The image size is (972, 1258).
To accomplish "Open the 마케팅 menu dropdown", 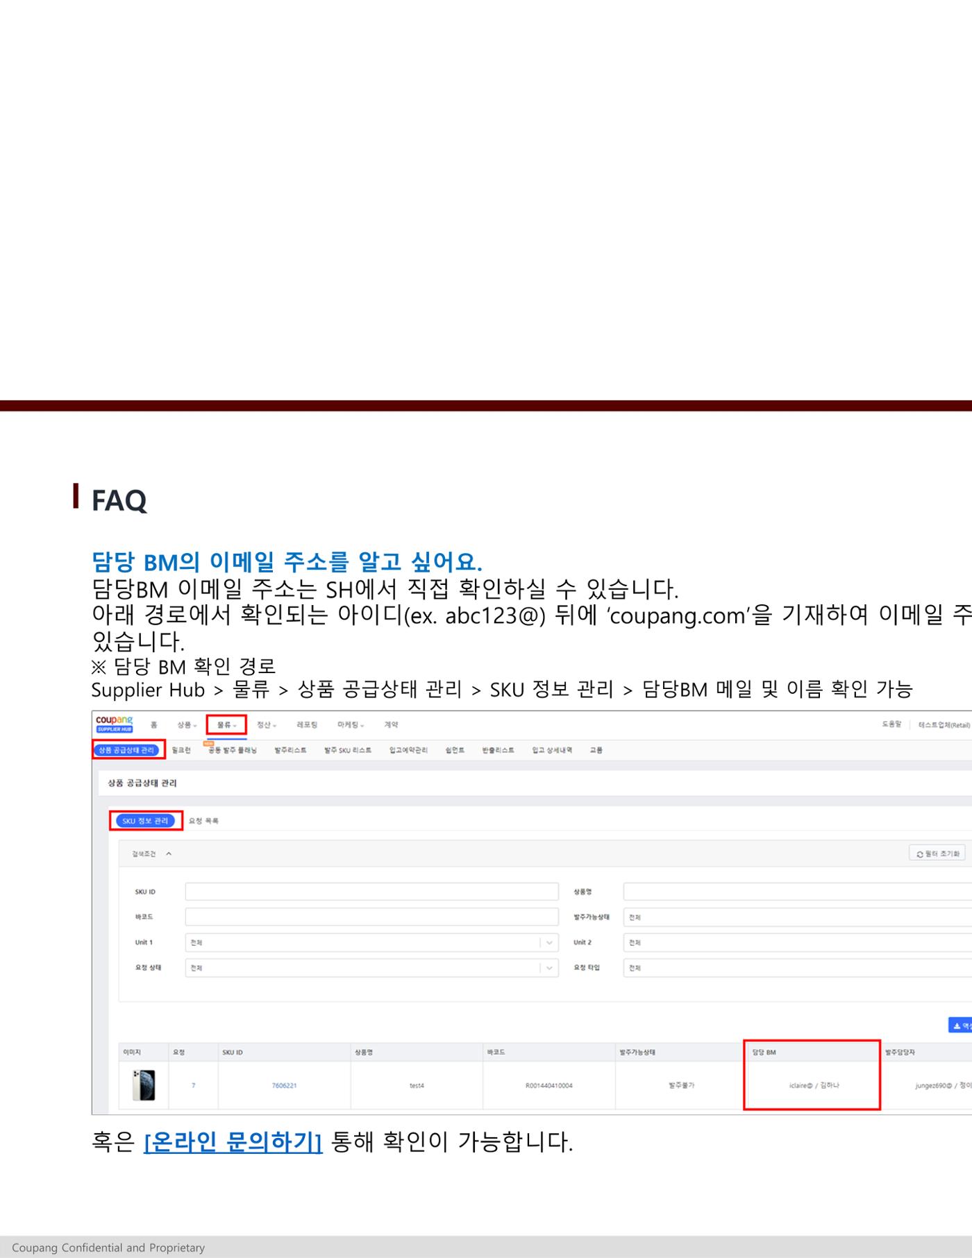I will click(x=351, y=724).
